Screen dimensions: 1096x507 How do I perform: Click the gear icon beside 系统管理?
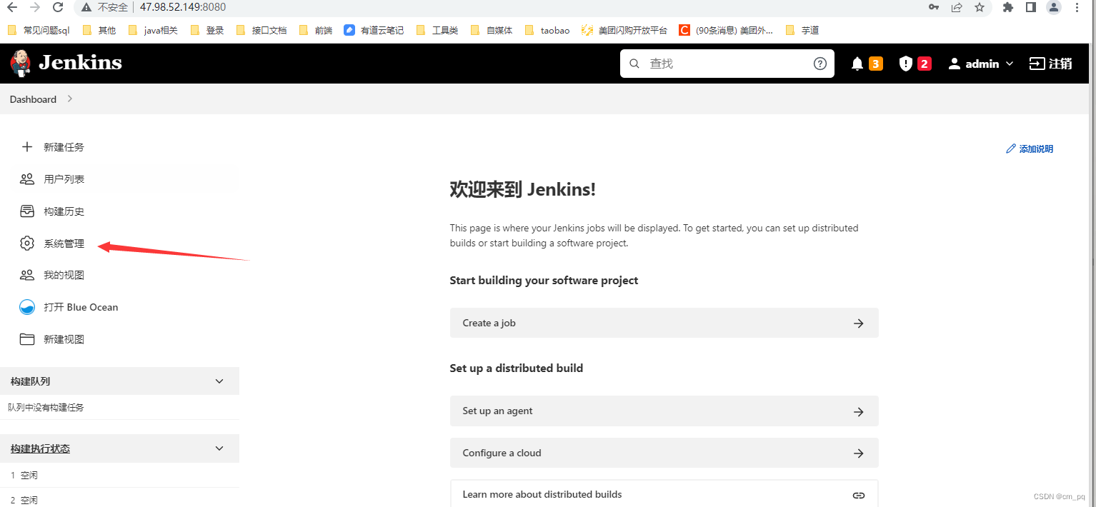[x=27, y=244]
